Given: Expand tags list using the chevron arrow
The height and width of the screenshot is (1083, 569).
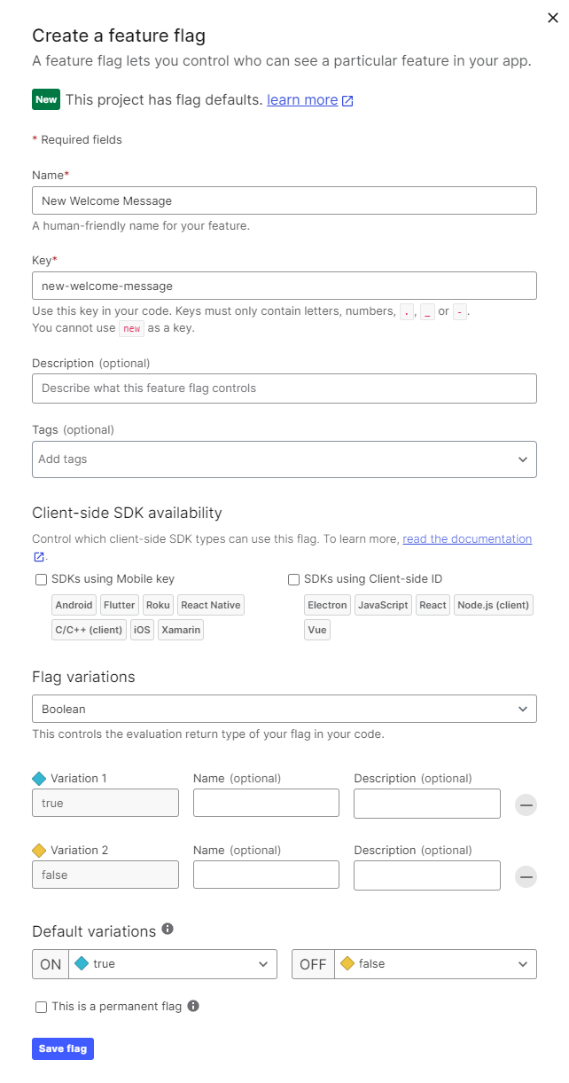Looking at the screenshot, I should [x=523, y=459].
